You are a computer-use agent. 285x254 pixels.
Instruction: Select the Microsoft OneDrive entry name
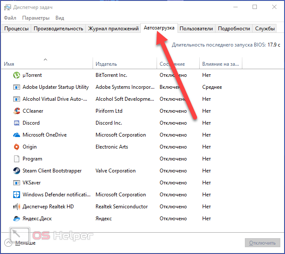point(44,135)
